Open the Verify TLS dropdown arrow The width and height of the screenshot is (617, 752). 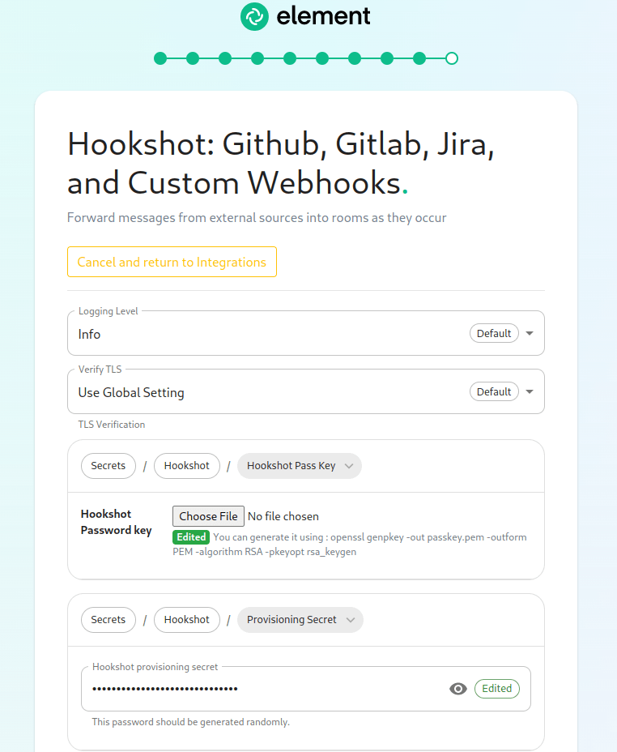click(530, 391)
